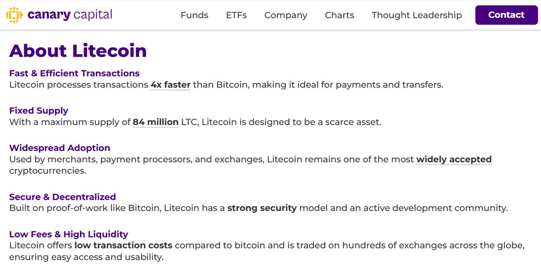Click the "canary capital" brand name text
This screenshot has height=270, width=541.
(x=70, y=15)
